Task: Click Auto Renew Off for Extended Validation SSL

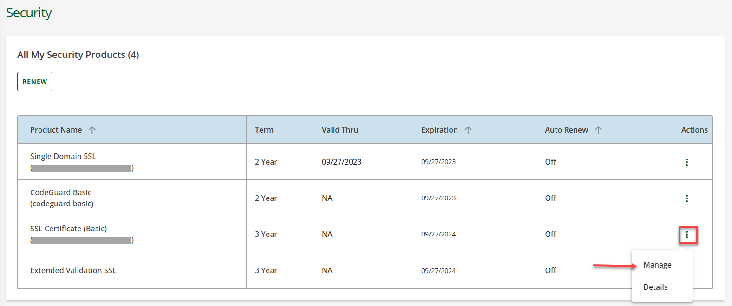Action: 550,270
